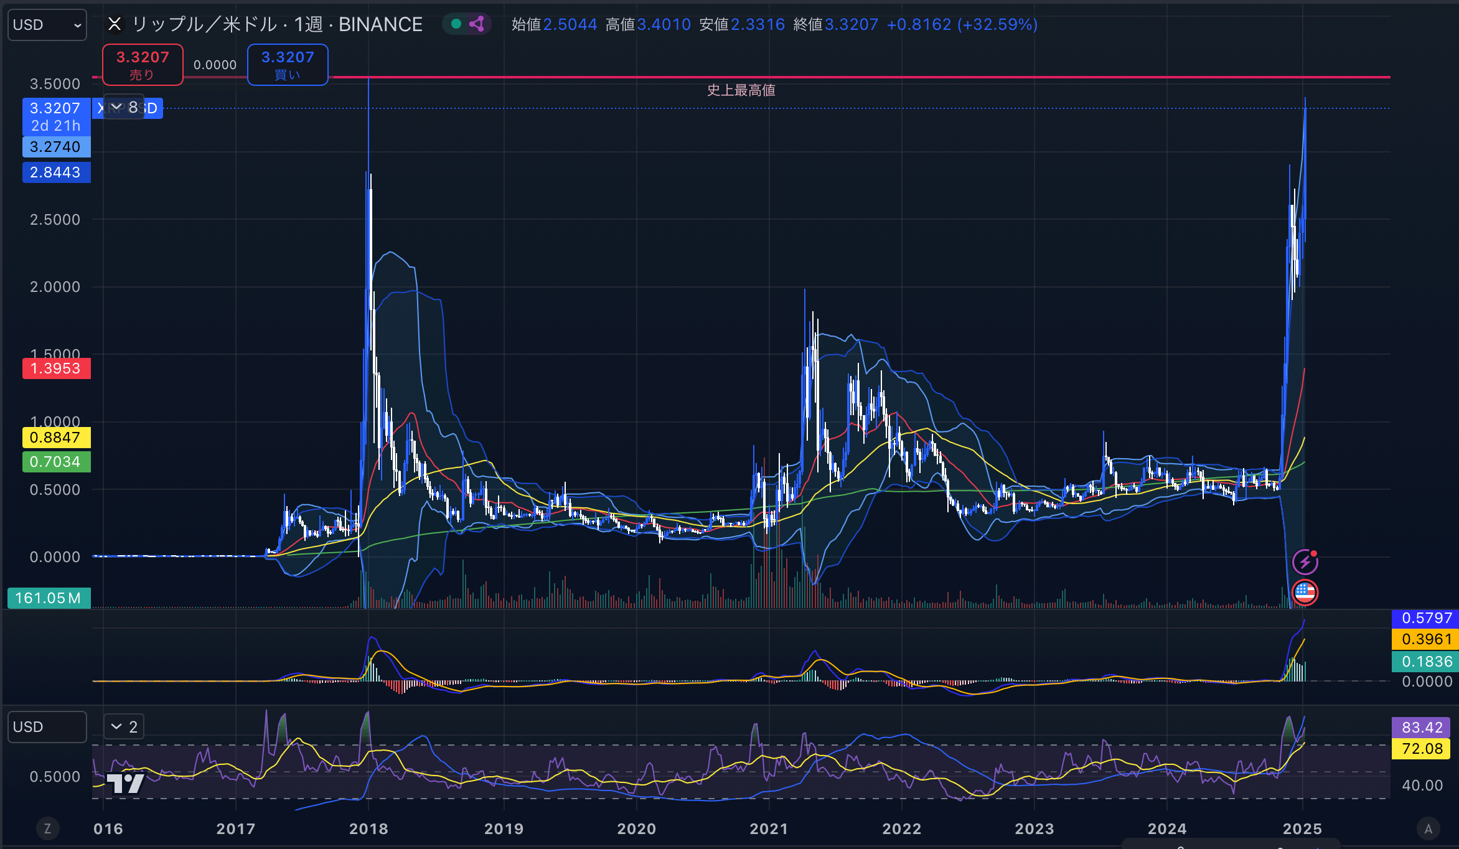Click the 83.42 RSI value label

pos(1422,728)
